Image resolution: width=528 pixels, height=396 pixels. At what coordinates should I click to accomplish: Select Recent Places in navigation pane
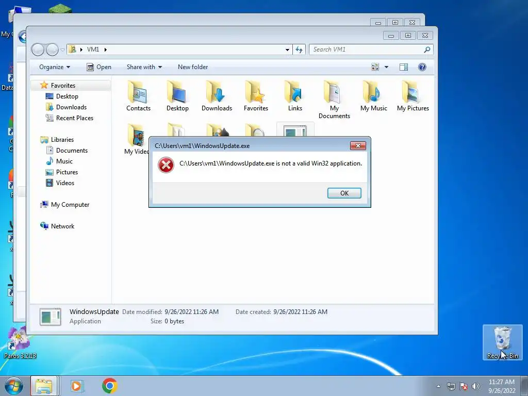click(x=75, y=118)
